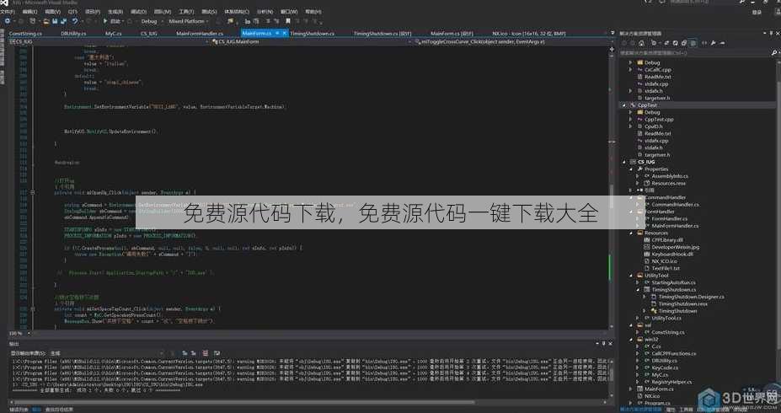Click the Output panel horizontal scrollbar
The height and width of the screenshot is (413, 781).
pos(309,403)
